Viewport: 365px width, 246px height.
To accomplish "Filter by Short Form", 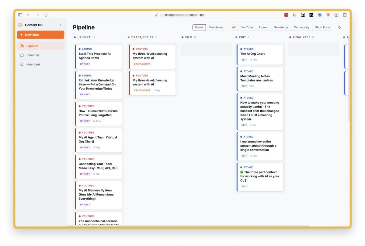I will pos(322,27).
